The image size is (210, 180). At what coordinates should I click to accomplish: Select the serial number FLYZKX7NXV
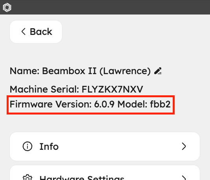tap(112, 89)
